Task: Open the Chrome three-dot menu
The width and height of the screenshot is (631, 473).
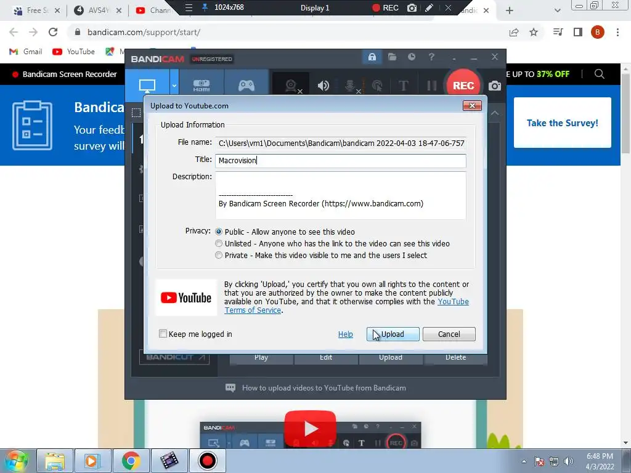Action: click(617, 32)
